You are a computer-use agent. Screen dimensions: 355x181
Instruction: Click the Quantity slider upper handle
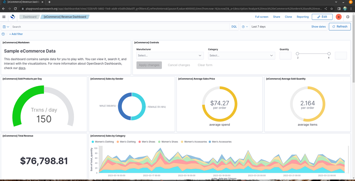[329, 54]
